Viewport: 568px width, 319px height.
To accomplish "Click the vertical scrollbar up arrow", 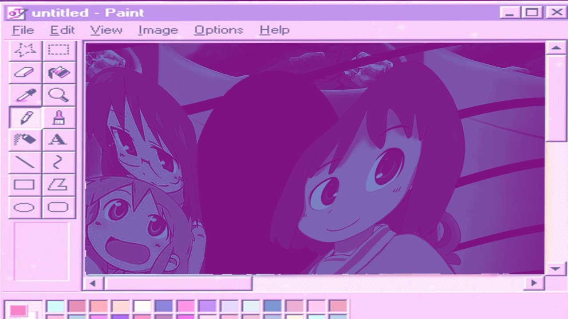I will click(556, 48).
